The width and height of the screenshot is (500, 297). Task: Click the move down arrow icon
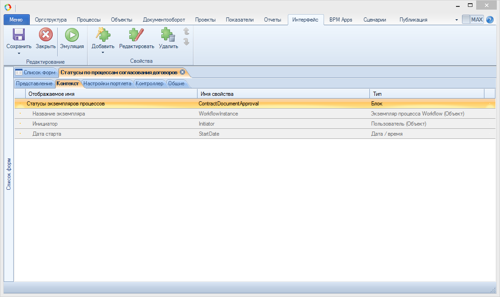[x=186, y=42]
